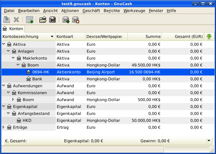Open the Werkzeuge menu
Screen dimensions: 216x154
point(134,11)
